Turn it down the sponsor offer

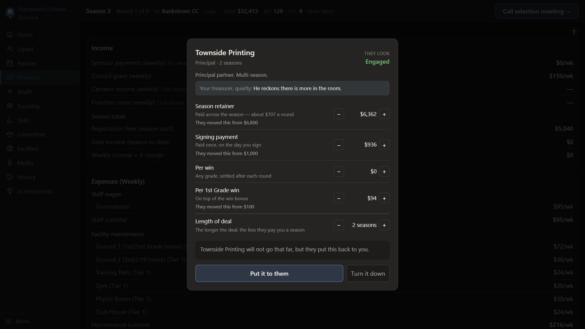pyautogui.click(x=368, y=273)
